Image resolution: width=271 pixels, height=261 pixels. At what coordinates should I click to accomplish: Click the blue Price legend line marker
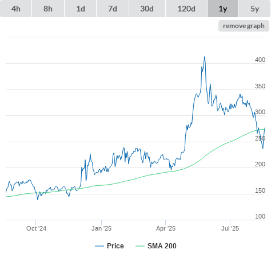tap(99, 246)
